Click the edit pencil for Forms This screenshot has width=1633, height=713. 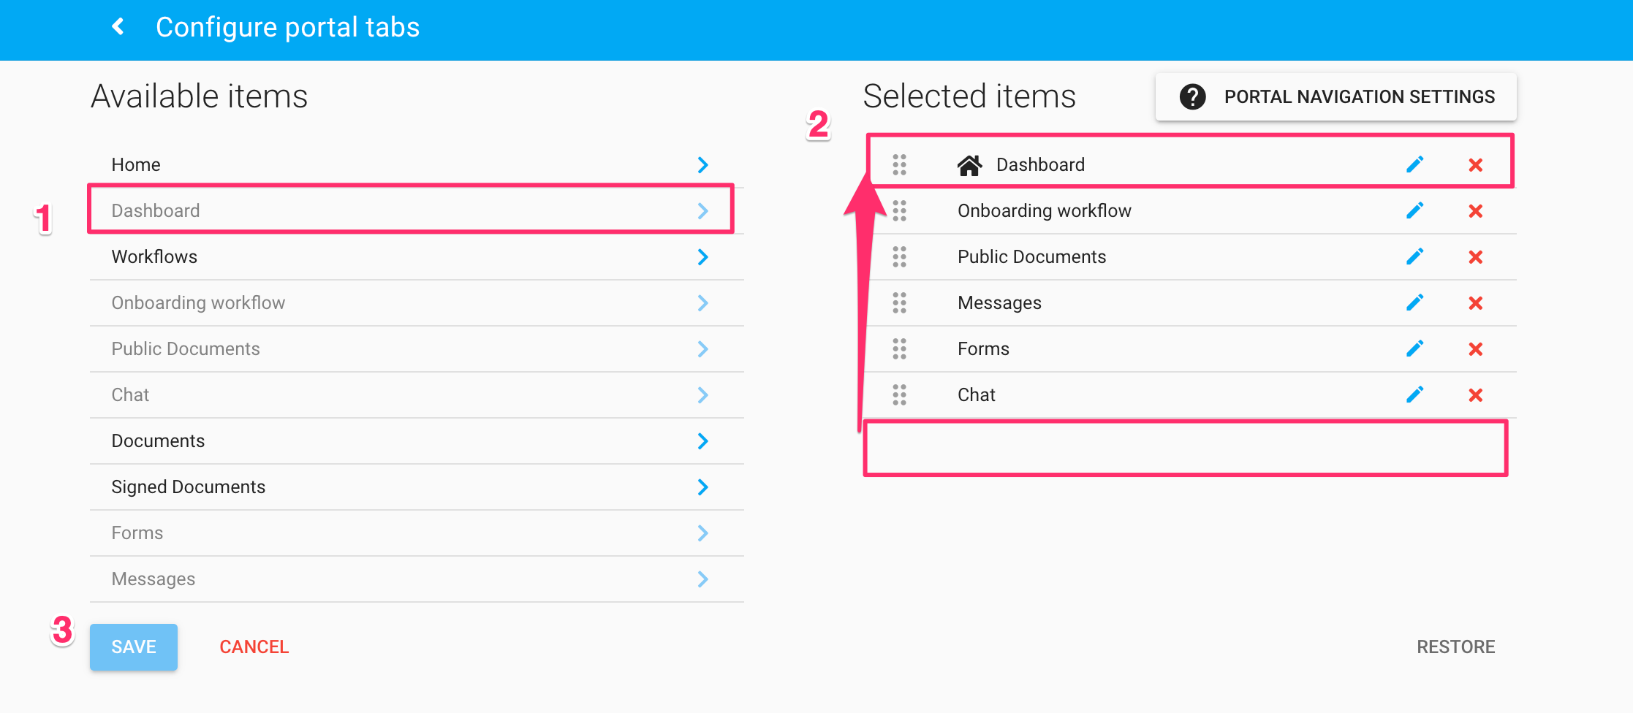click(x=1415, y=348)
